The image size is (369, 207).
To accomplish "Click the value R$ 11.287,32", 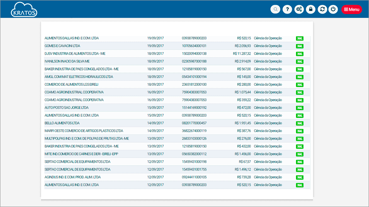I will [242, 53].
